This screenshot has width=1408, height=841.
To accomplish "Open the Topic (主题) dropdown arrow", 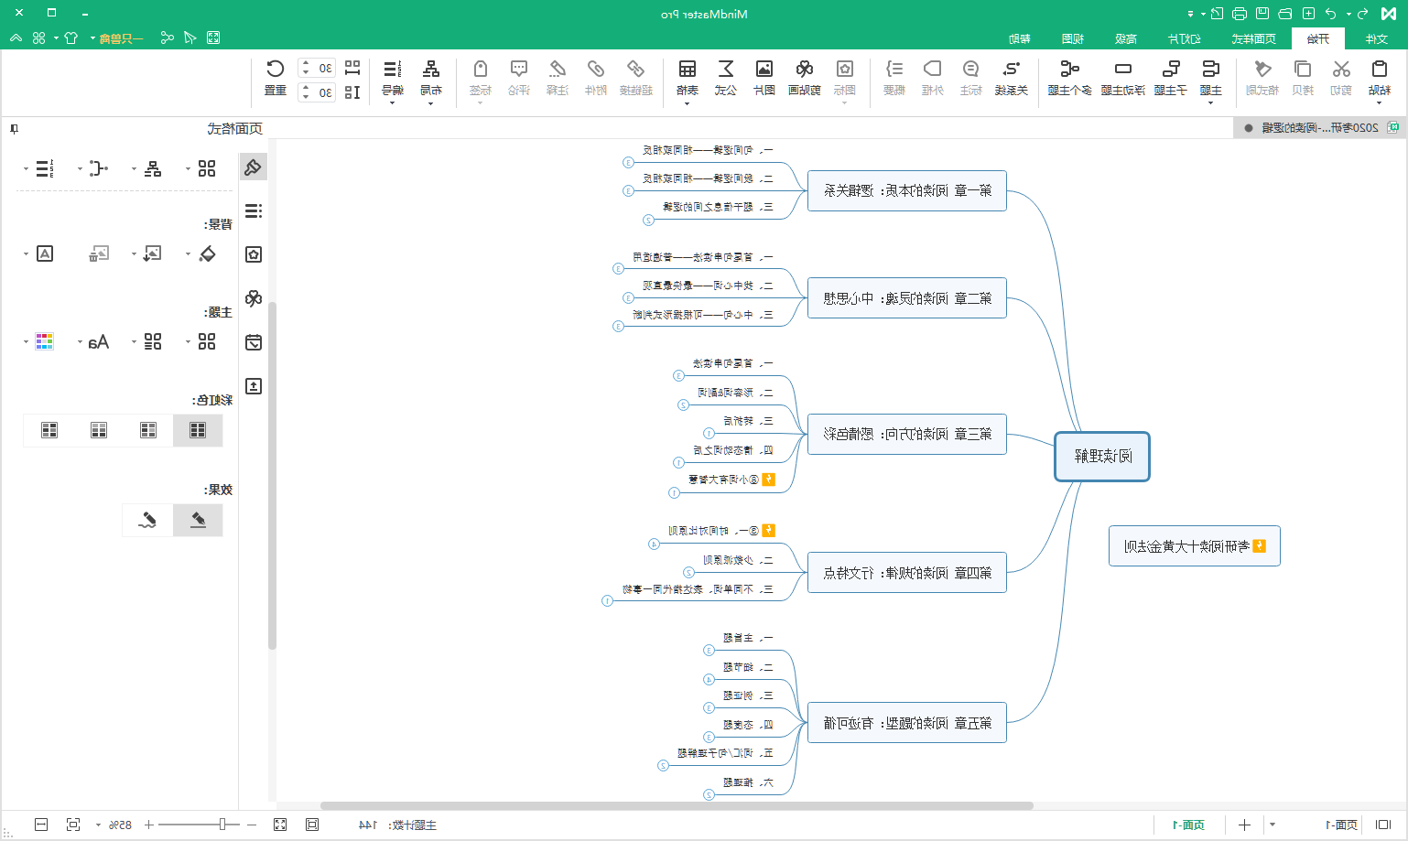I will (1210, 103).
